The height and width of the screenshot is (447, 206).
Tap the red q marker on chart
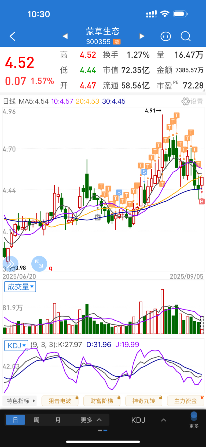pyautogui.click(x=50, y=268)
